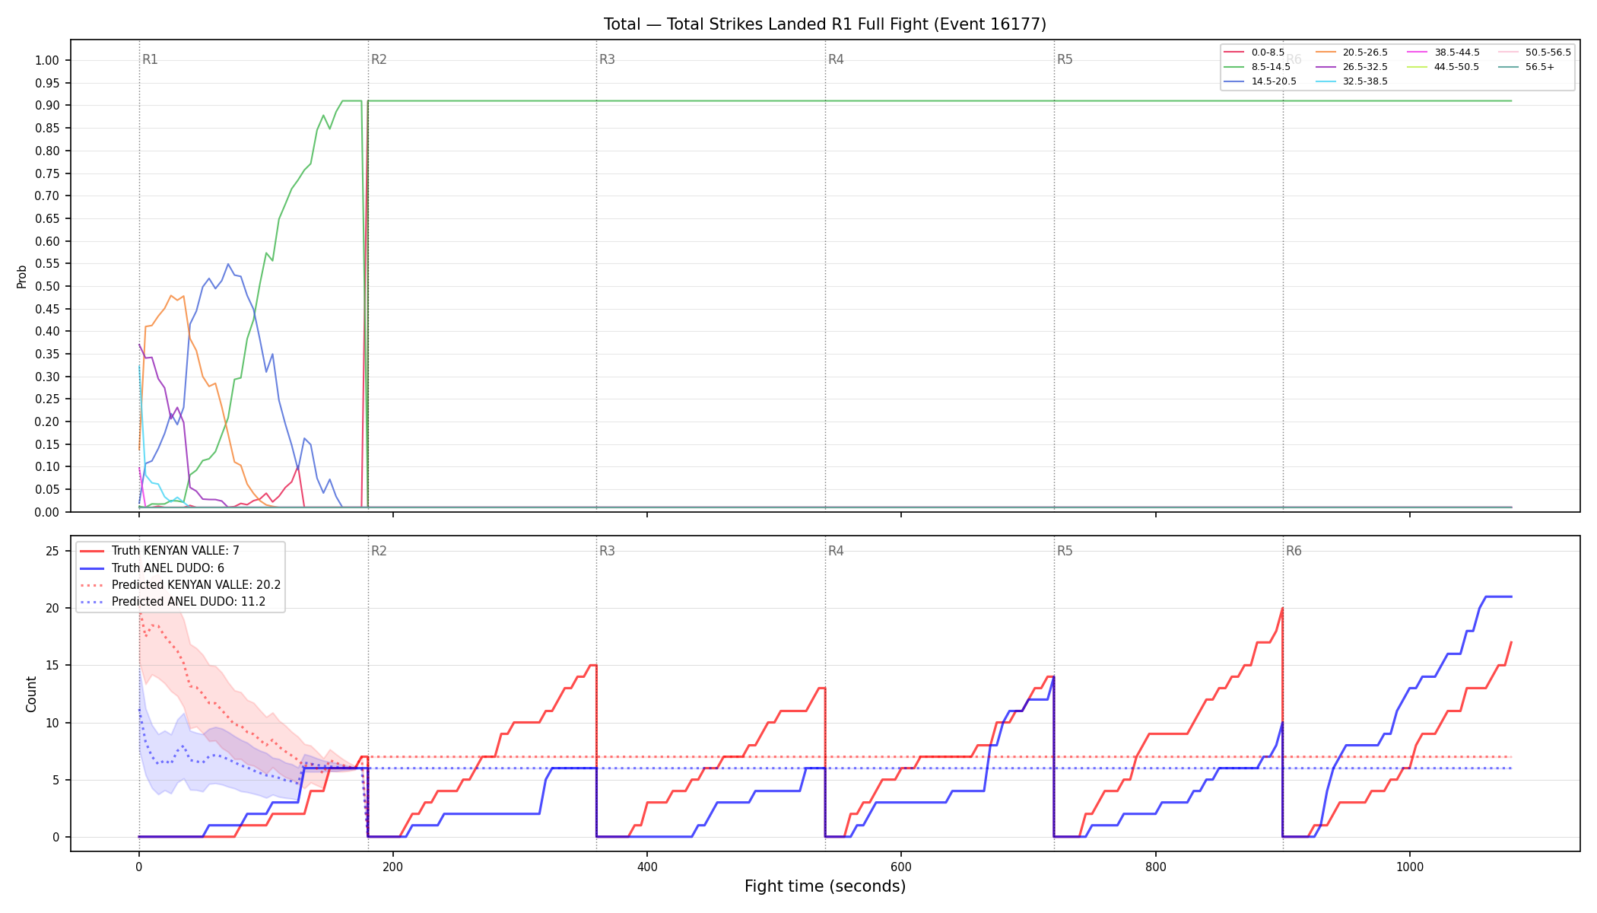The width and height of the screenshot is (1597, 913).
Task: Click the 15 tick on Count axis
Action: tap(52, 666)
